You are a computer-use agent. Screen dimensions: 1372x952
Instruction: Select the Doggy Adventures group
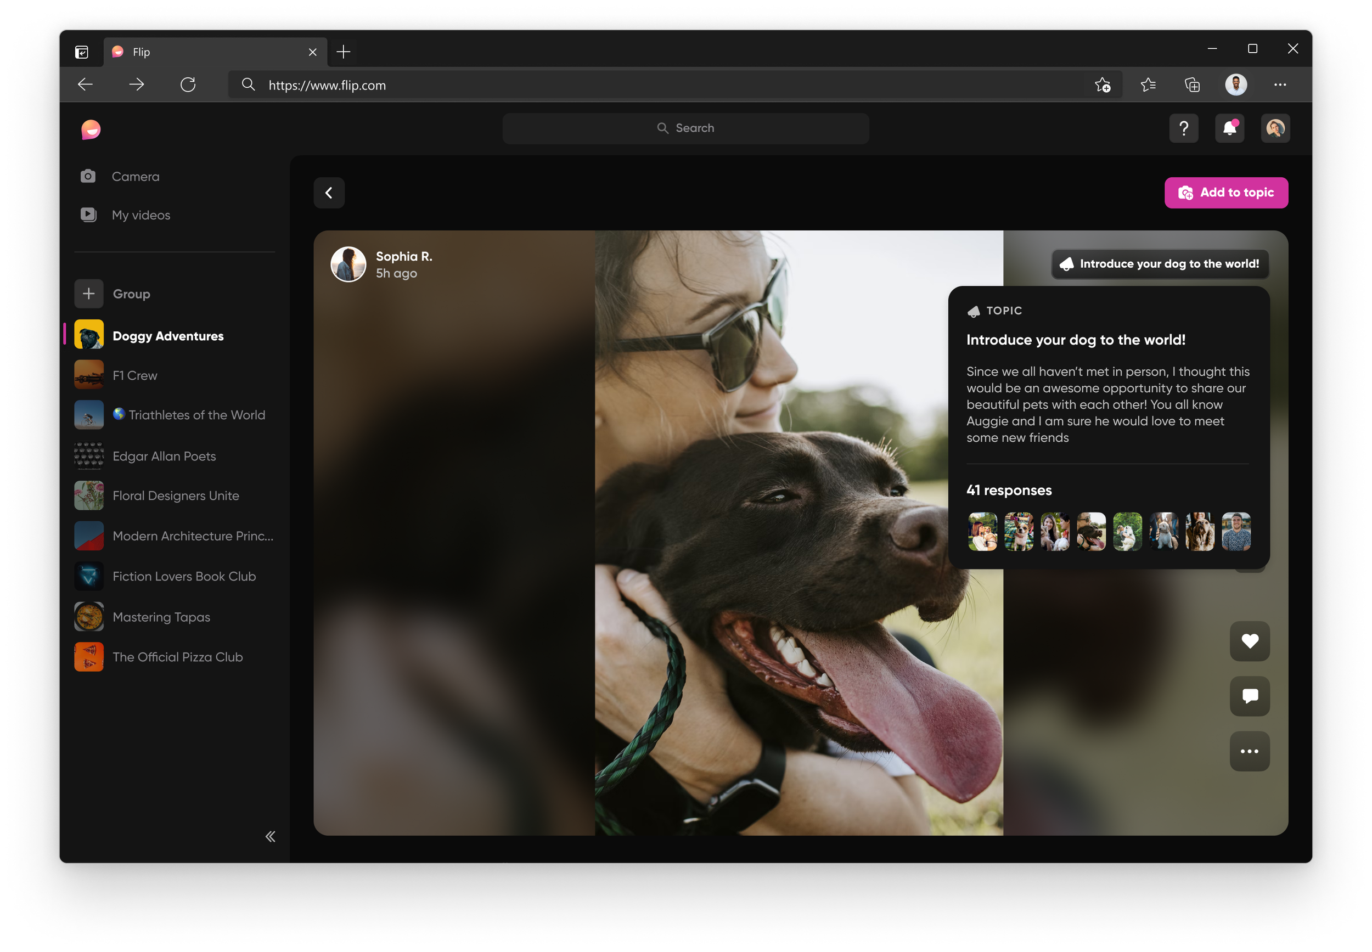[x=174, y=335]
